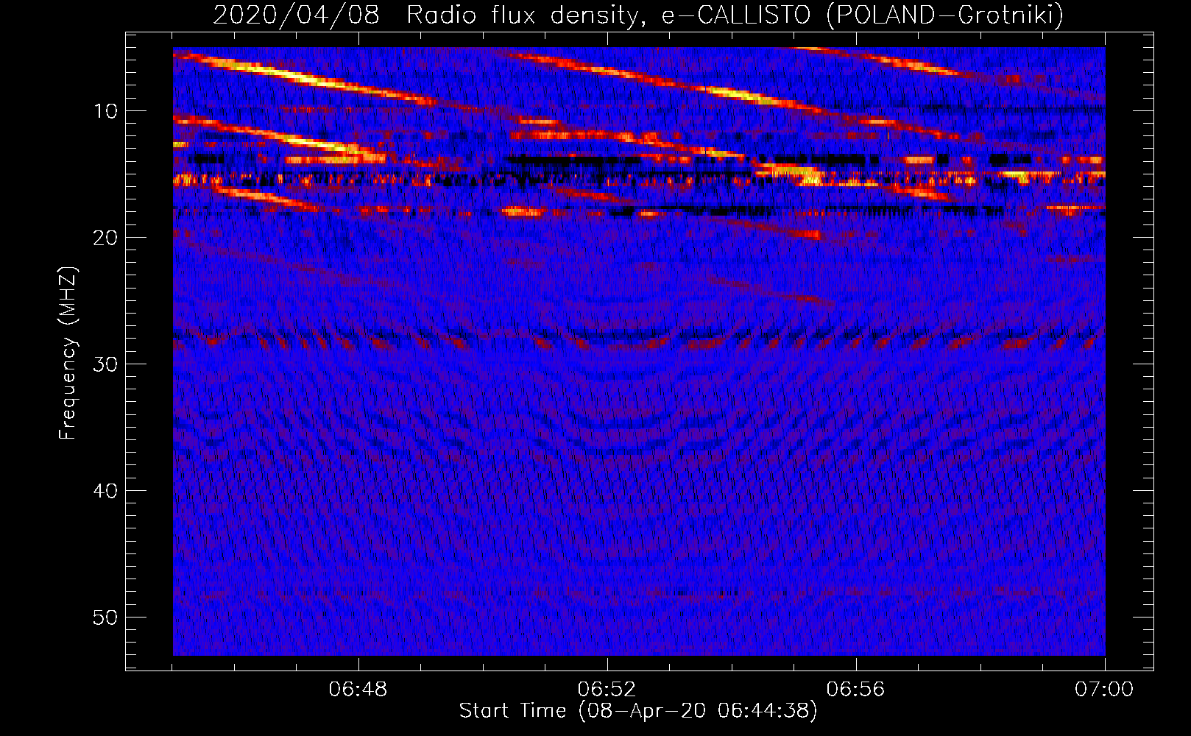1191x736 pixels.
Task: Click the 'Start Time (08-Apr-20 06:44:38)' label
Action: pyautogui.click(x=638, y=710)
